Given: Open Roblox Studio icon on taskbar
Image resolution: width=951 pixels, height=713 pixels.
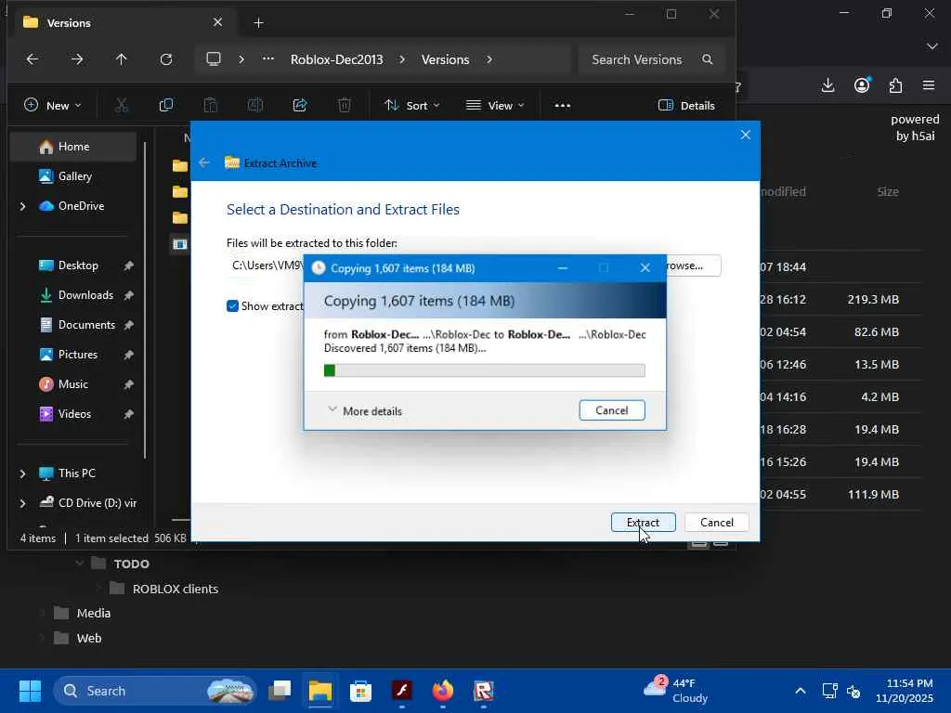Looking at the screenshot, I should tap(483, 691).
